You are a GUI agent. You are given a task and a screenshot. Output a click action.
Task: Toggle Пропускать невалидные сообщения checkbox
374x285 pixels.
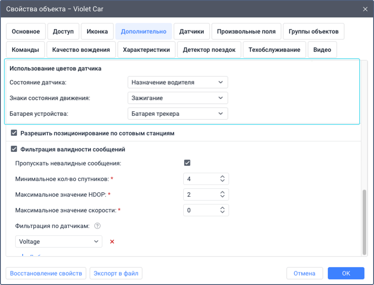[x=187, y=163]
